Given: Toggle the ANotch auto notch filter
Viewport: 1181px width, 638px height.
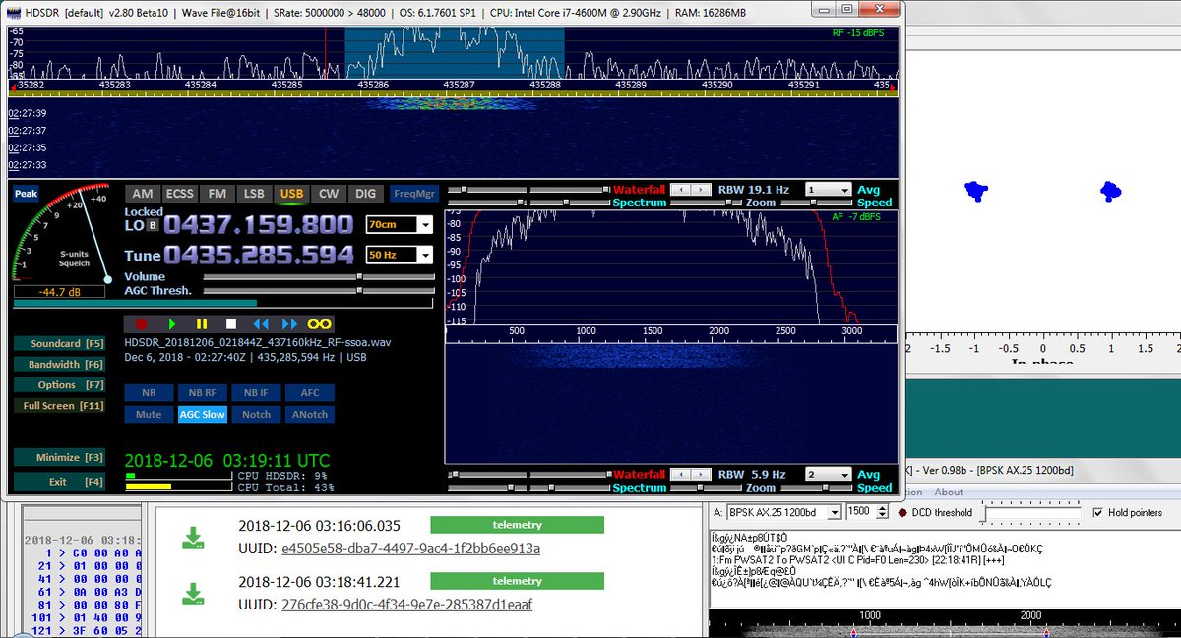Looking at the screenshot, I should pos(310,415).
